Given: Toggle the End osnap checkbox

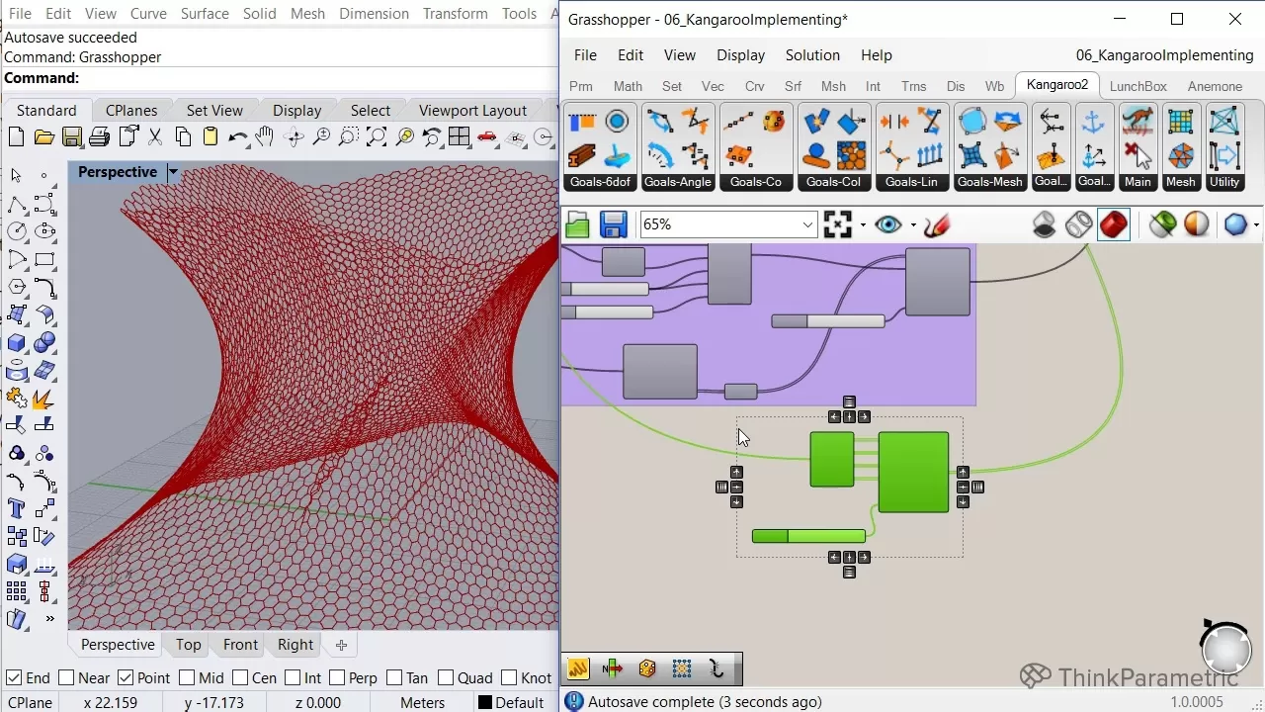Looking at the screenshot, I should pos(14,677).
